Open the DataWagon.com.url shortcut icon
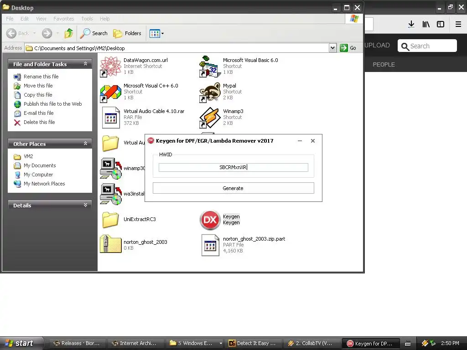Viewport: 467px width, 350px height. click(110, 67)
